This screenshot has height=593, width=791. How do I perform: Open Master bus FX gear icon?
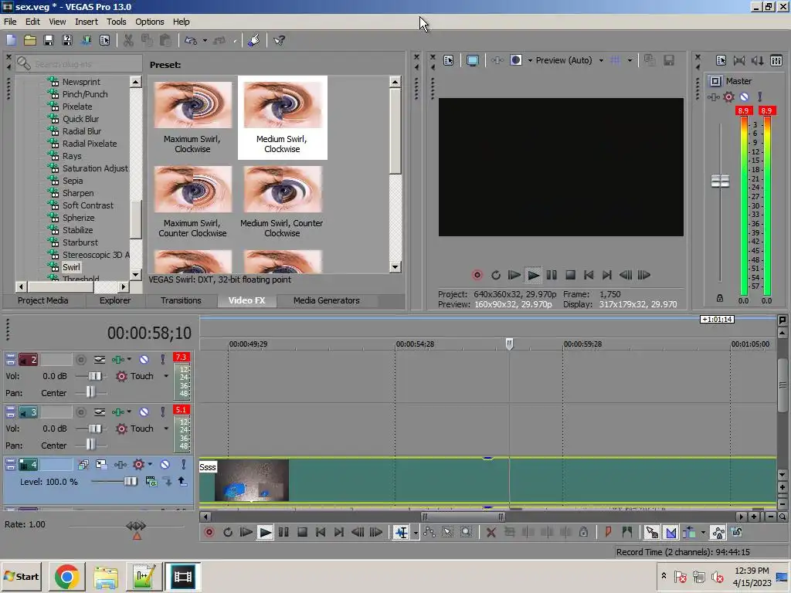pos(728,97)
